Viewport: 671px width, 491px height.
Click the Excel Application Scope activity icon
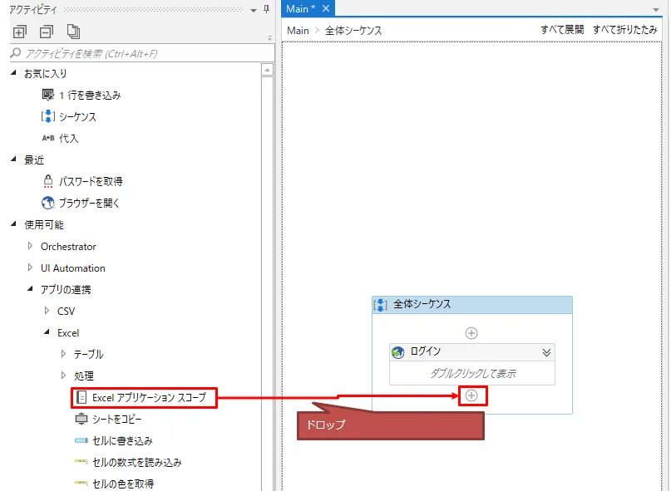(80, 398)
